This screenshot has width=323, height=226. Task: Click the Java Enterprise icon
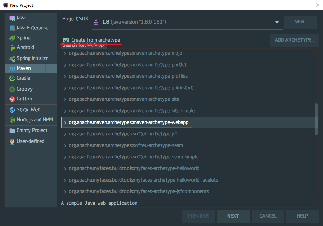click(13, 28)
